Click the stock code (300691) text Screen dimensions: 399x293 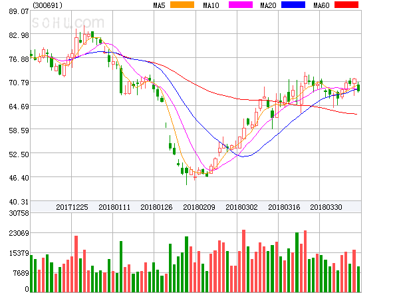coord(47,5)
